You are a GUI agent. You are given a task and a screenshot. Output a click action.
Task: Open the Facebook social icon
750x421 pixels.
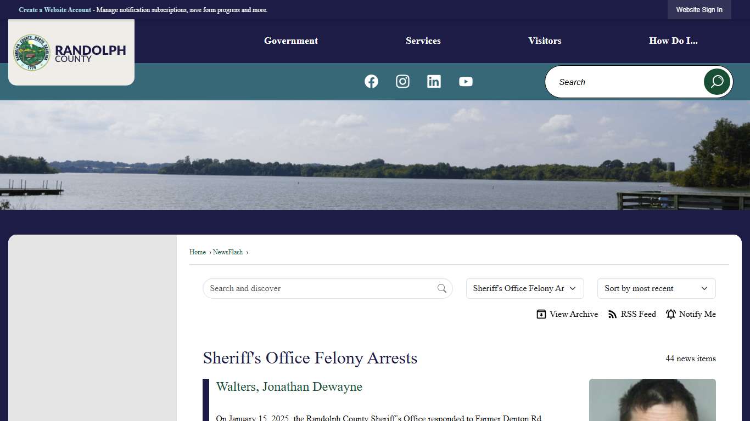(x=371, y=82)
